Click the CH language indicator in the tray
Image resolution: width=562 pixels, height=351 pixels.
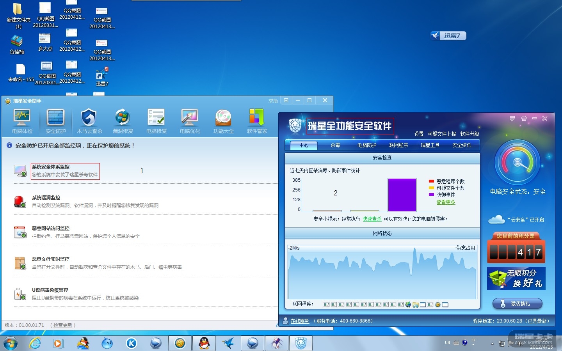tap(447, 343)
